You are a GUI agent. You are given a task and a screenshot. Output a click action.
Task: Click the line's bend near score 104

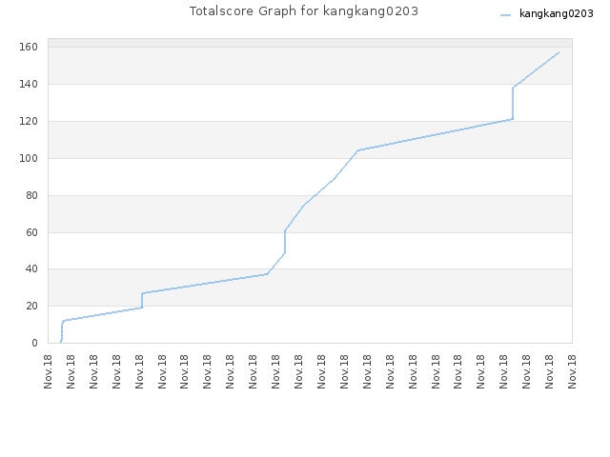click(x=357, y=150)
